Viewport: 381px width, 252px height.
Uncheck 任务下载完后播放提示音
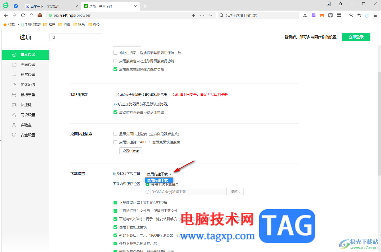coord(115,244)
